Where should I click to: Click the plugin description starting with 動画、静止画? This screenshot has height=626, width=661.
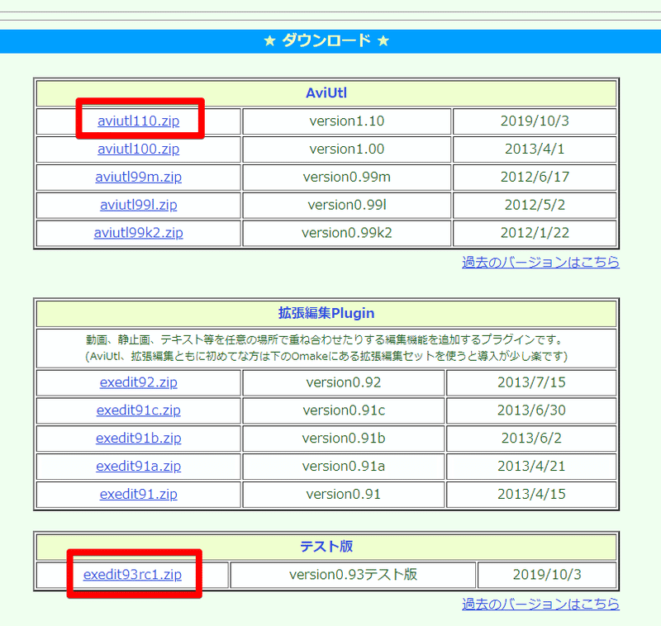tap(326, 348)
